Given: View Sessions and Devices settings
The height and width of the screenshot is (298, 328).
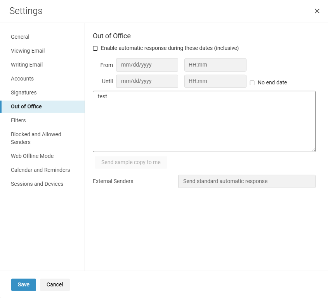Looking at the screenshot, I should click(x=37, y=184).
